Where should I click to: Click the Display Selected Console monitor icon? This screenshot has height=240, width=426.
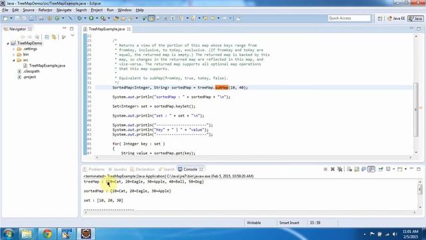click(388, 169)
